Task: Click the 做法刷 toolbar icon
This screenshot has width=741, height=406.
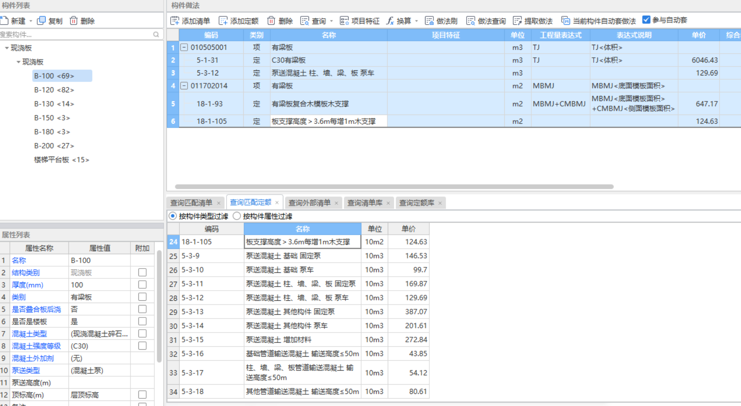Action: tap(429, 20)
